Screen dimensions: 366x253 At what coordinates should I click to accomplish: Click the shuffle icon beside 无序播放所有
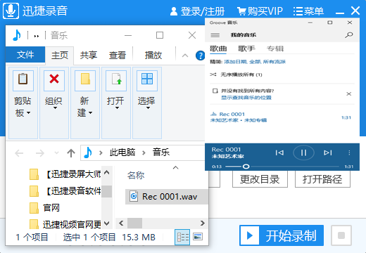pyautogui.click(x=213, y=74)
